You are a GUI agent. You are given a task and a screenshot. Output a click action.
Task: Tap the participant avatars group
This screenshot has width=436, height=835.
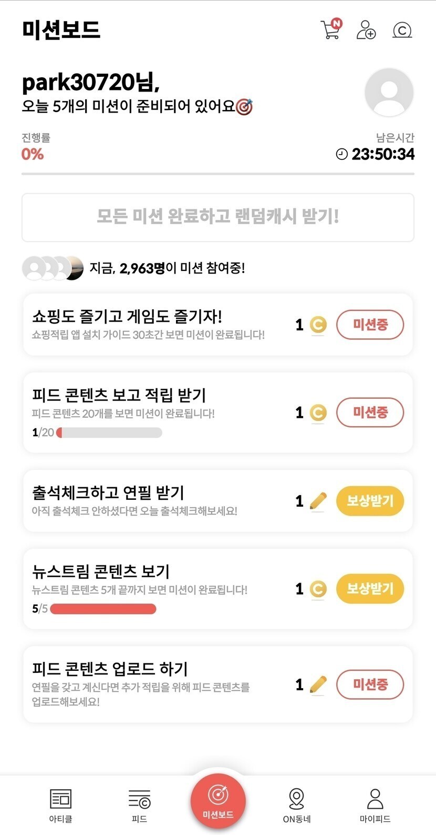53,268
